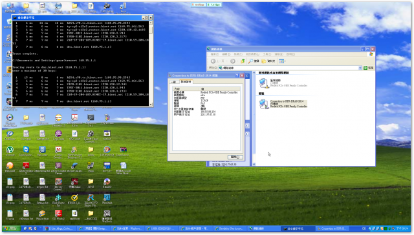Click the help question mark in the connection dialog
The image size is (414, 235).
(x=237, y=76)
